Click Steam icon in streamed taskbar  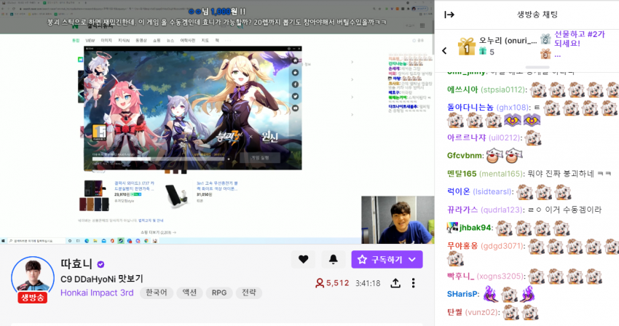[121, 241]
